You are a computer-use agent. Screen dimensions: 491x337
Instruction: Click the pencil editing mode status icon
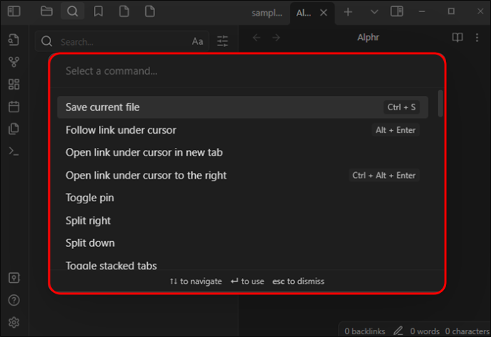[398, 331]
